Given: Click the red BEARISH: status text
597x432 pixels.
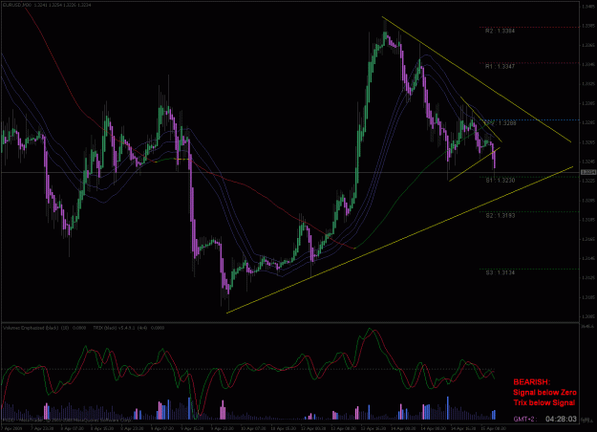Looking at the screenshot, I should (531, 382).
